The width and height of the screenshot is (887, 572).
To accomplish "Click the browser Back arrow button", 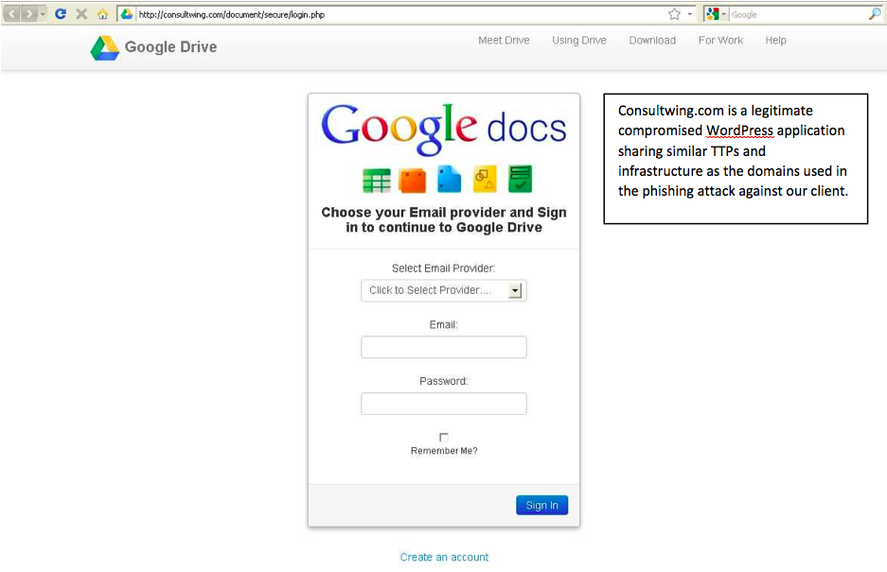I will [x=12, y=13].
